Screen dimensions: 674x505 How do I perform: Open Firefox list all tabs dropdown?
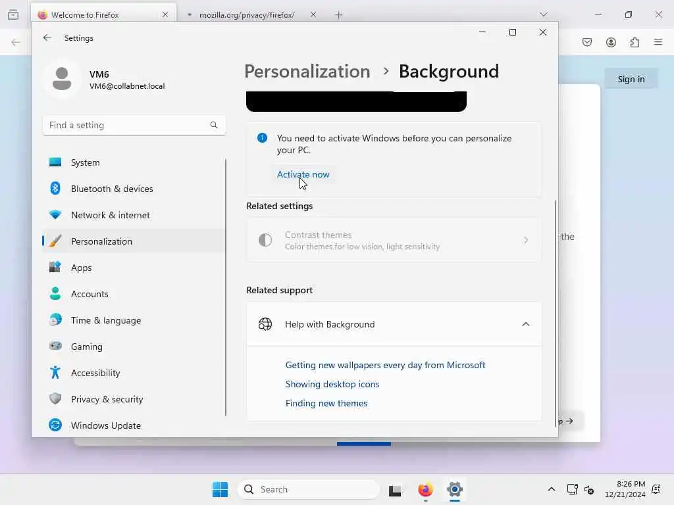tap(544, 14)
